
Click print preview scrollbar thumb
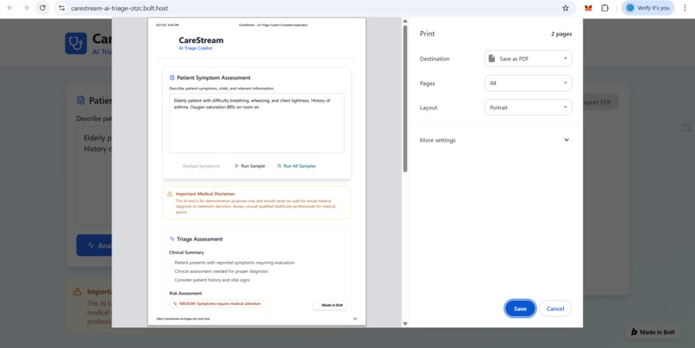[404, 98]
